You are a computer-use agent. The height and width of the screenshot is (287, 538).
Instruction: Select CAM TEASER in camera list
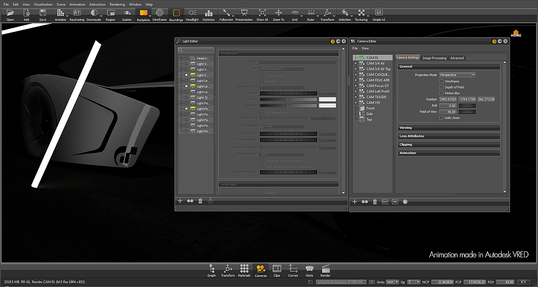tap(376, 97)
